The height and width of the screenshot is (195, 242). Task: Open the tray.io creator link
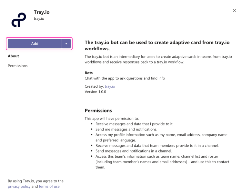click(x=110, y=86)
